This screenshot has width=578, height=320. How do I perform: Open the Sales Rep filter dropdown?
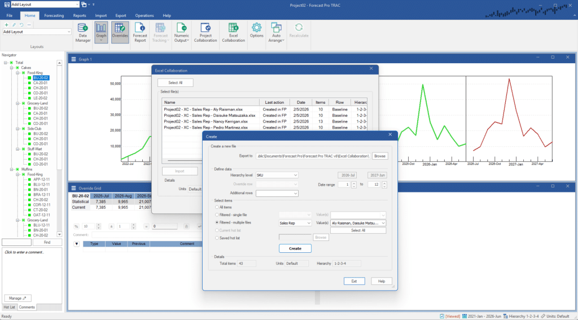tap(295, 223)
